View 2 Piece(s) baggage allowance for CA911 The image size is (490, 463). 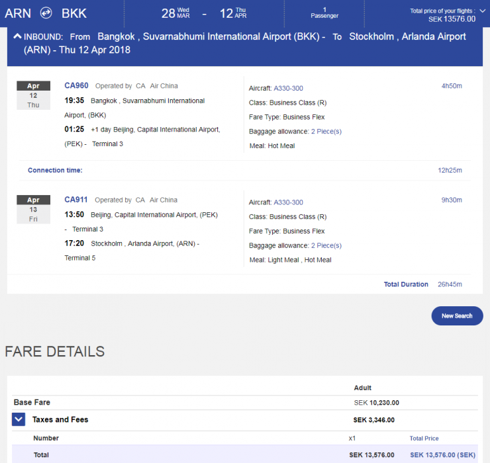[326, 245]
